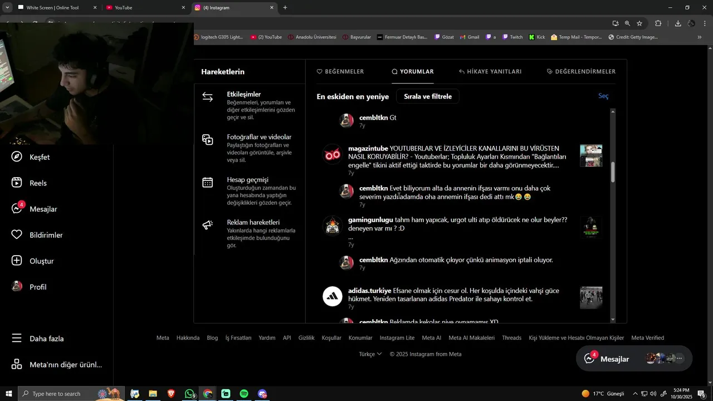
Task: Open Keşfet in the Instagram sidebar
Action: (x=31, y=157)
